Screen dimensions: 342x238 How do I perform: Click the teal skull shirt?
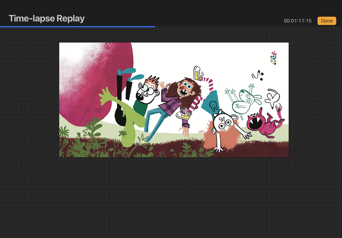[212, 107]
